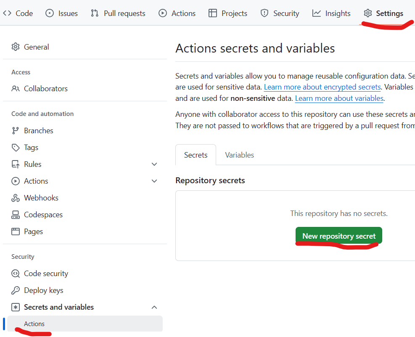Click the Projects table icon
This screenshot has width=415, height=337.
pos(212,13)
